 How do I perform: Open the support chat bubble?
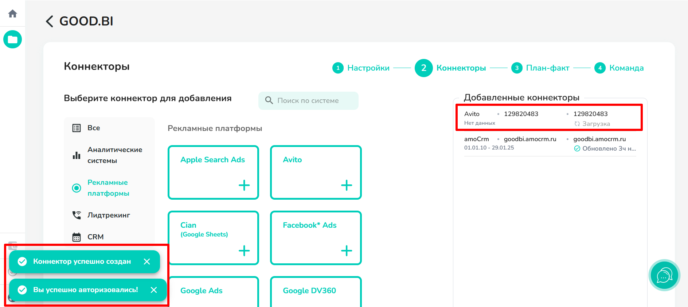664,275
